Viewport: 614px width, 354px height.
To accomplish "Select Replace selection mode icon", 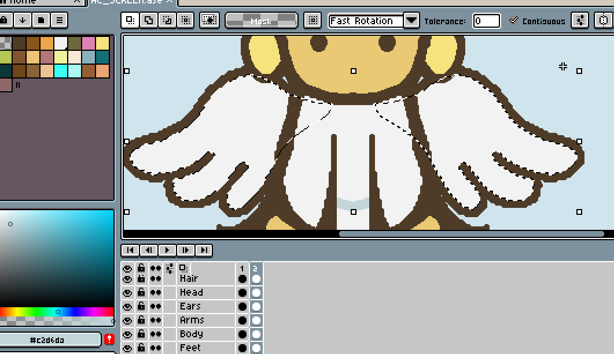I will click(x=130, y=20).
